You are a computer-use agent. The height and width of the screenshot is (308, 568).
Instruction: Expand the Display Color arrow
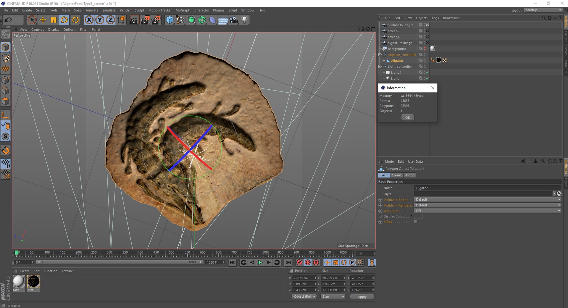coord(412,216)
